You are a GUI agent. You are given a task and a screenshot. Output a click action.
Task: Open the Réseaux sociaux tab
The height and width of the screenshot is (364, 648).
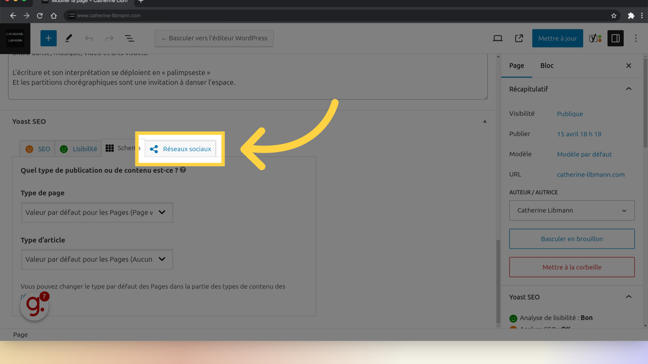click(x=181, y=149)
